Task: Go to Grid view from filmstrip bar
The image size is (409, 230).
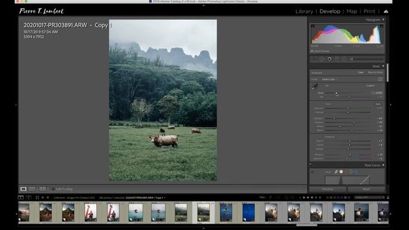Action: 37,197
